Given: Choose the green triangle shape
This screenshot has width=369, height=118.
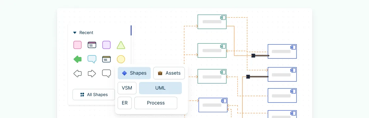Looking at the screenshot, I should pyautogui.click(x=121, y=45).
